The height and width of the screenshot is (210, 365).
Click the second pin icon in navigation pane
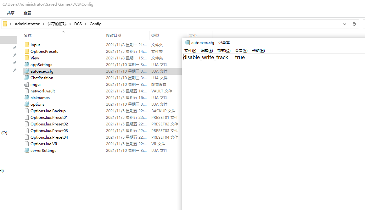pyautogui.click(x=15, y=55)
